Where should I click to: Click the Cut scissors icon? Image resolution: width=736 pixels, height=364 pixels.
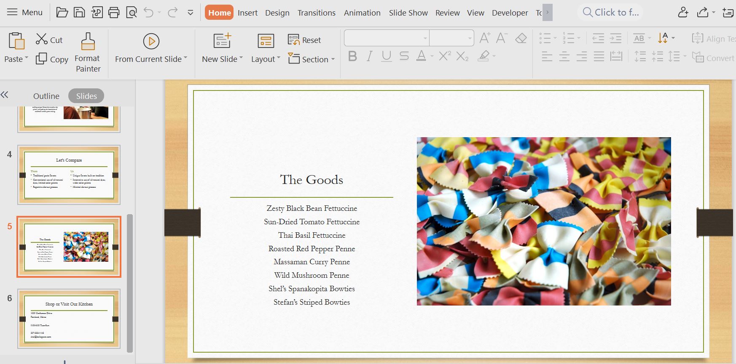coord(42,40)
